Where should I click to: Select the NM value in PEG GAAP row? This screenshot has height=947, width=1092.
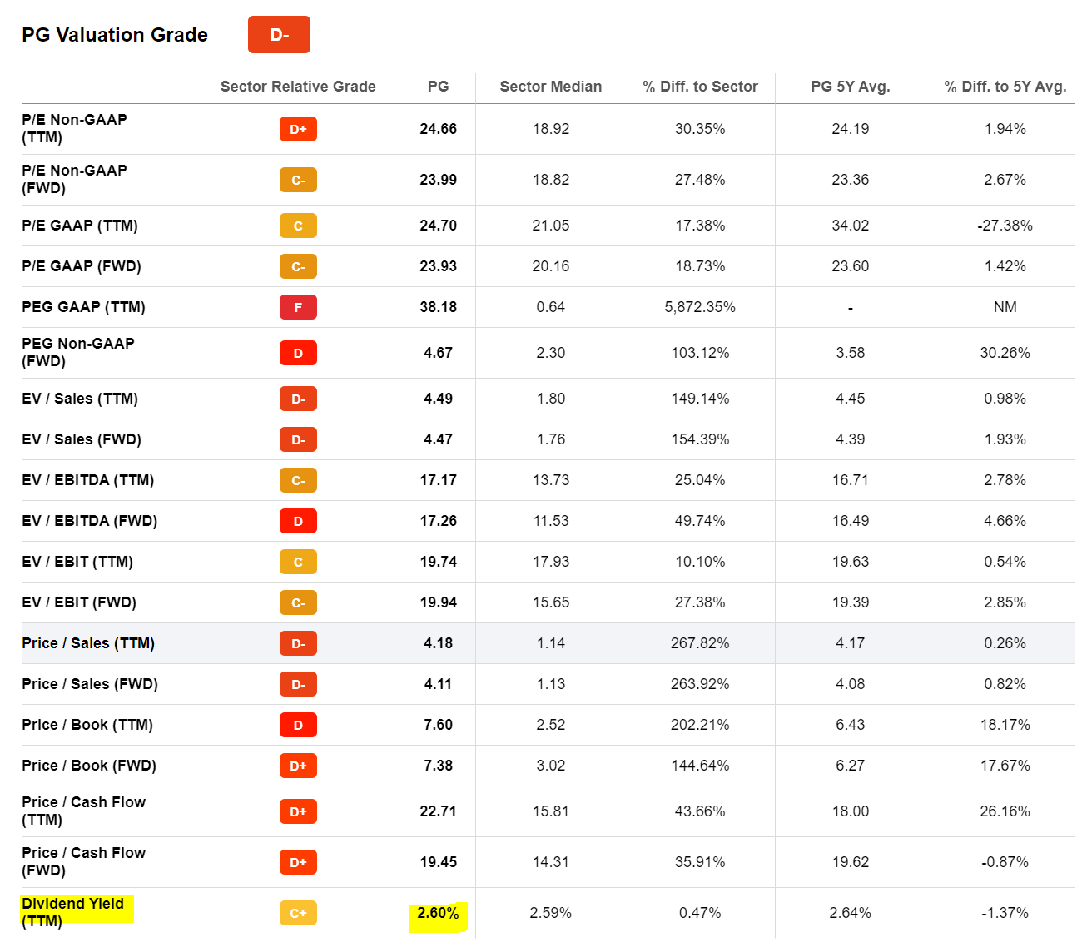pyautogui.click(x=1005, y=307)
